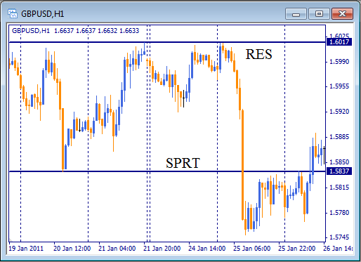This screenshot has height=262, width=361.
Task: Close the GBPUSD,H1 chart window
Action: pos(342,14)
